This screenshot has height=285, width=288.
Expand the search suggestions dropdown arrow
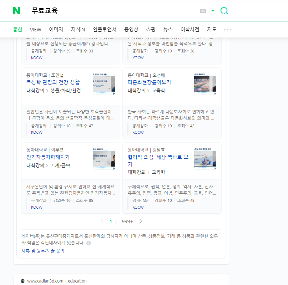(213, 11)
